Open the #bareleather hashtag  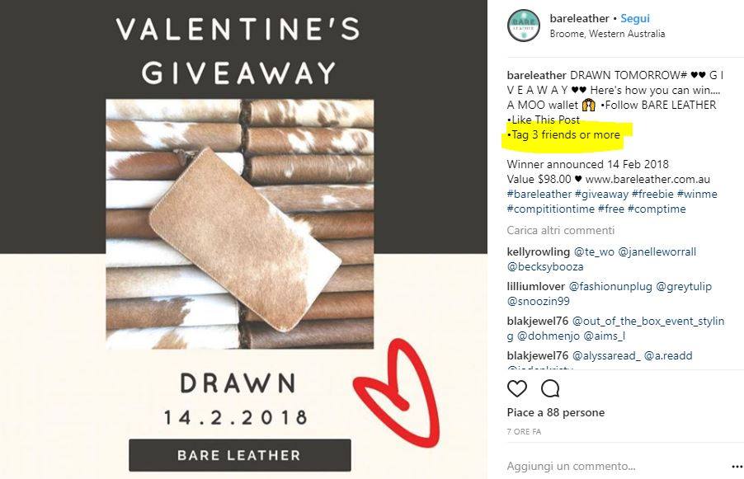point(539,194)
